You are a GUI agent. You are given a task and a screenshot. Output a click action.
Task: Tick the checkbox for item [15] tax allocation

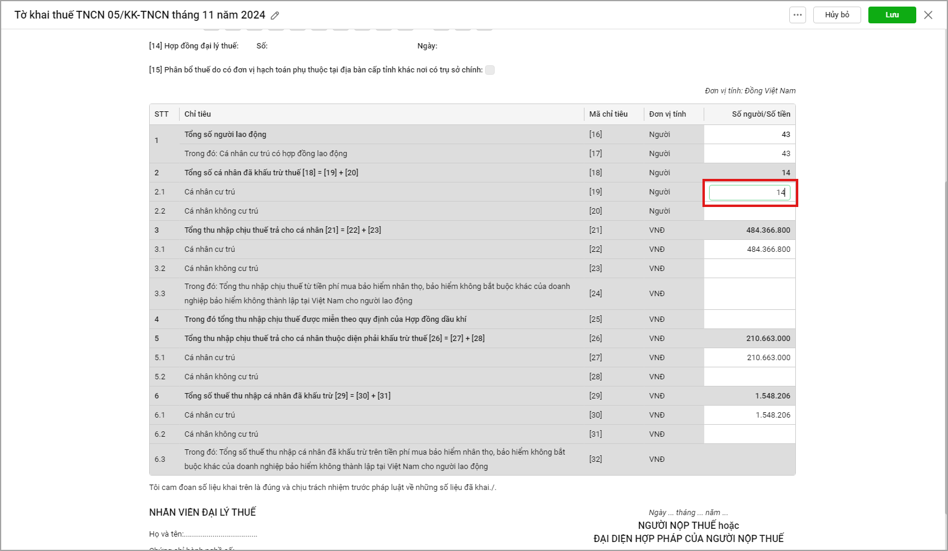[490, 70]
